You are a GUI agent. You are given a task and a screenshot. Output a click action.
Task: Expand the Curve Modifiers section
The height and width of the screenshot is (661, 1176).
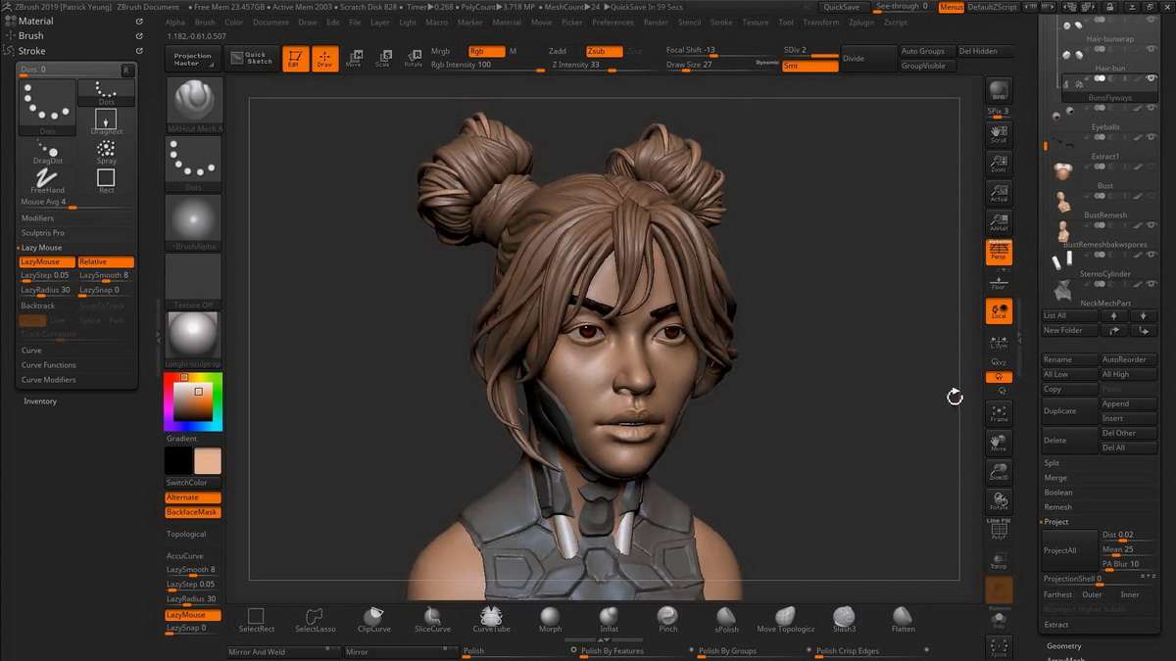(x=49, y=379)
